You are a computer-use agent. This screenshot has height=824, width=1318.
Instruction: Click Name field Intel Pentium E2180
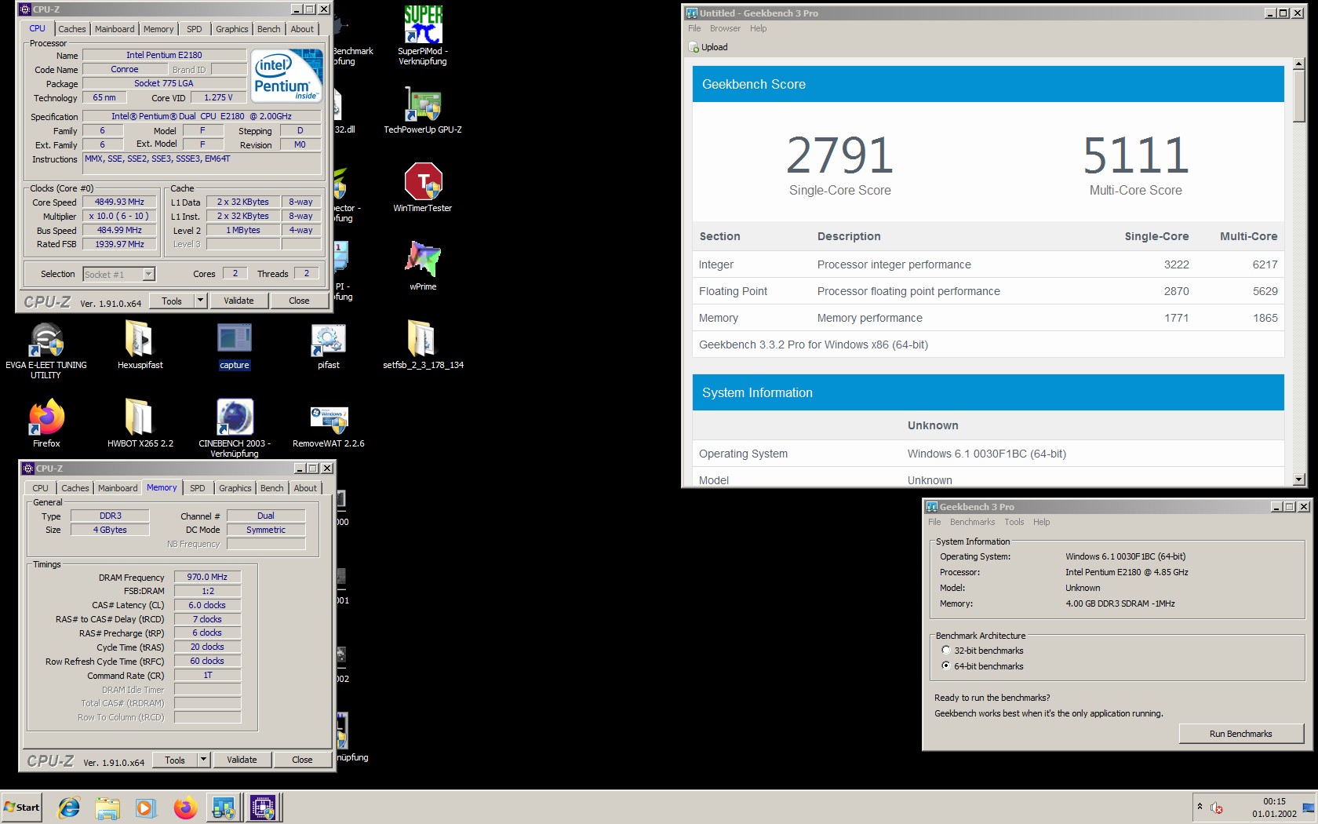click(164, 55)
